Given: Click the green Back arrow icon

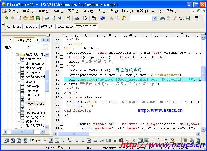Looking at the screenshot, I should click(x=6, y=18).
